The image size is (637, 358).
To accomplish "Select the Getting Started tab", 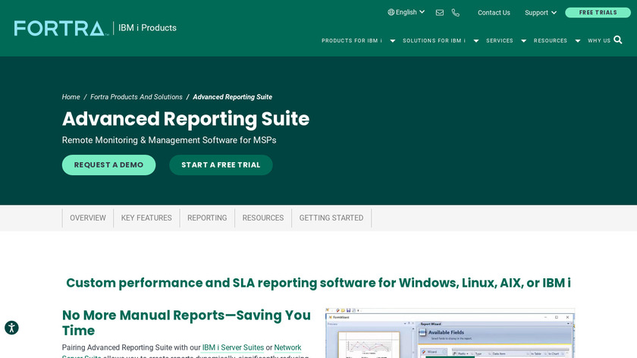I will 331,218.
